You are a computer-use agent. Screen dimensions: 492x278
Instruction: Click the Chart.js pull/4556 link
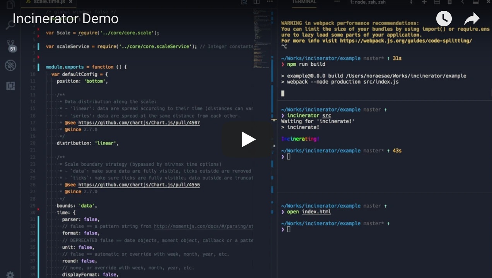pos(139,185)
